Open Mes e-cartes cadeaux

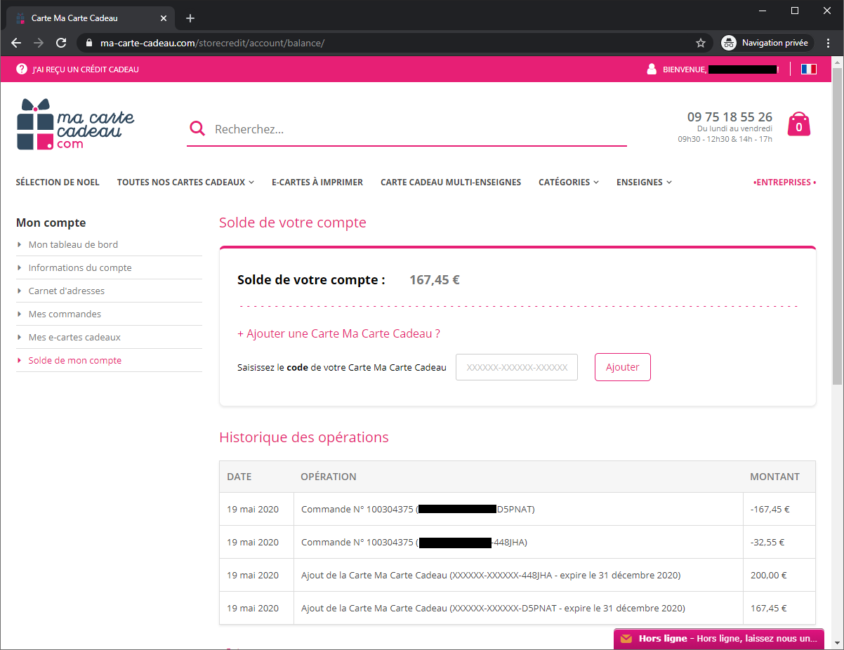(74, 337)
